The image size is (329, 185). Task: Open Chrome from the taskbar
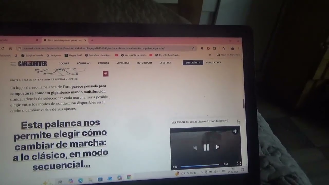(x=129, y=177)
